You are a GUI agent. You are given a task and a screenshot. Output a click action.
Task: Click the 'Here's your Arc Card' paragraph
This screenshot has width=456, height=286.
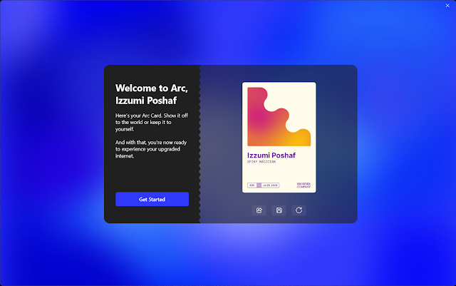click(152, 123)
